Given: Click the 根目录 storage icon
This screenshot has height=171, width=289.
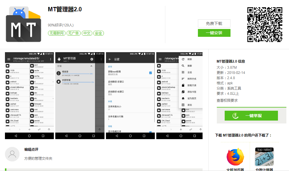Looking at the screenshot, I should pyautogui.click(x=58, y=73).
